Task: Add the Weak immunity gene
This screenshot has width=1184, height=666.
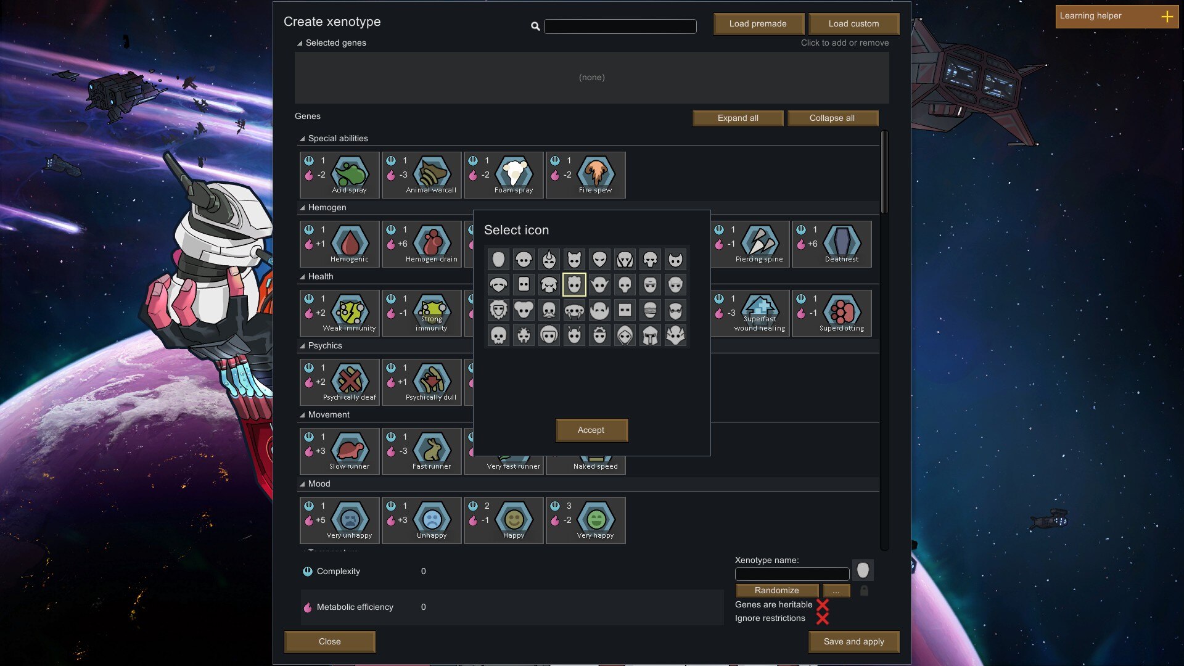Action: tap(340, 313)
